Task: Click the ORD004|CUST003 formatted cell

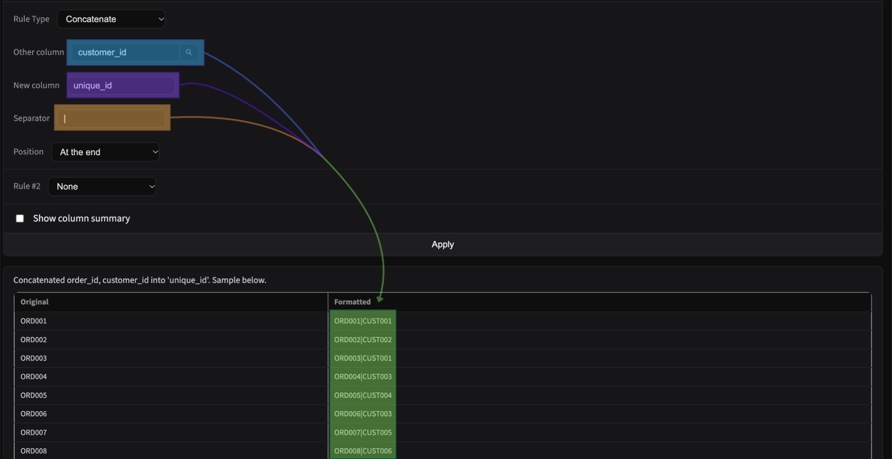Action: point(599,377)
